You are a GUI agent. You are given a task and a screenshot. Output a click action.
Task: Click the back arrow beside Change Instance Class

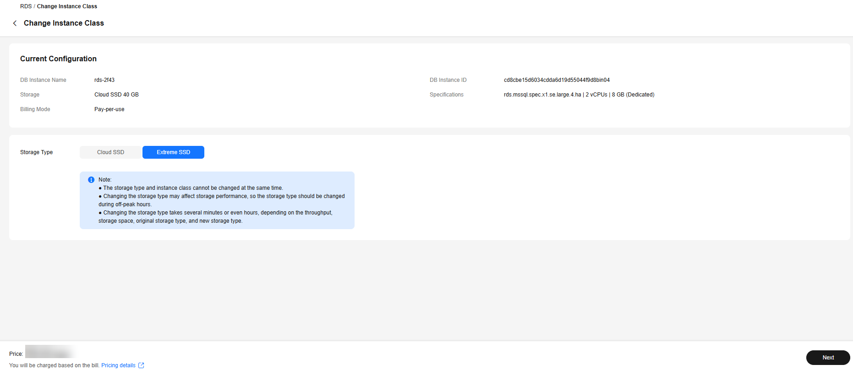tap(15, 23)
